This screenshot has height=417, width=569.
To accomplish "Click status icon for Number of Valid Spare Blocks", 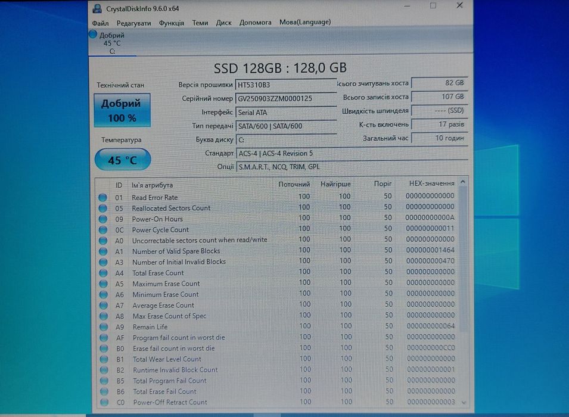I will point(103,251).
